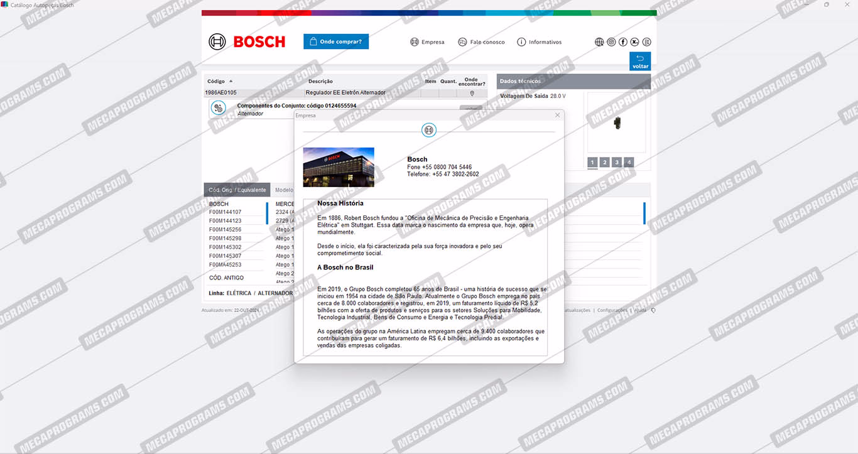Click the X social network icon
The height and width of the screenshot is (454, 858).
point(635,42)
